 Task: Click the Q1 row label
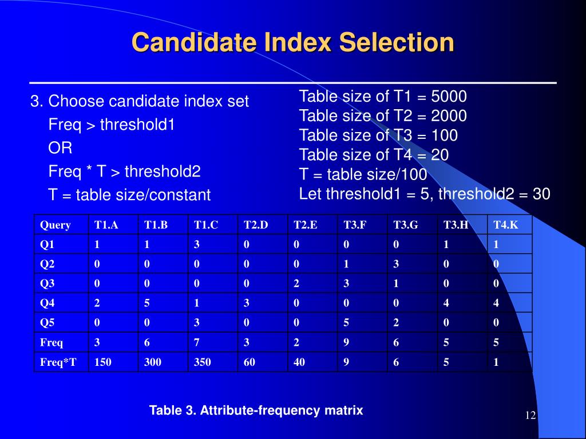coord(47,245)
